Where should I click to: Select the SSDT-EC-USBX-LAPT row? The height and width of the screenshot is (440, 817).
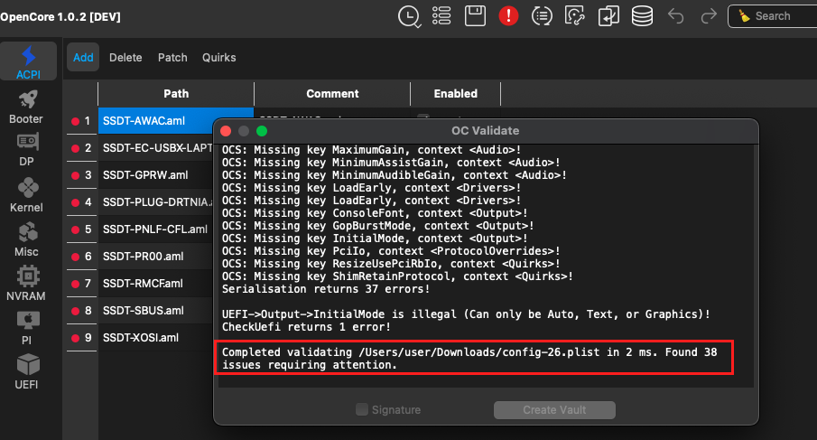(x=156, y=148)
